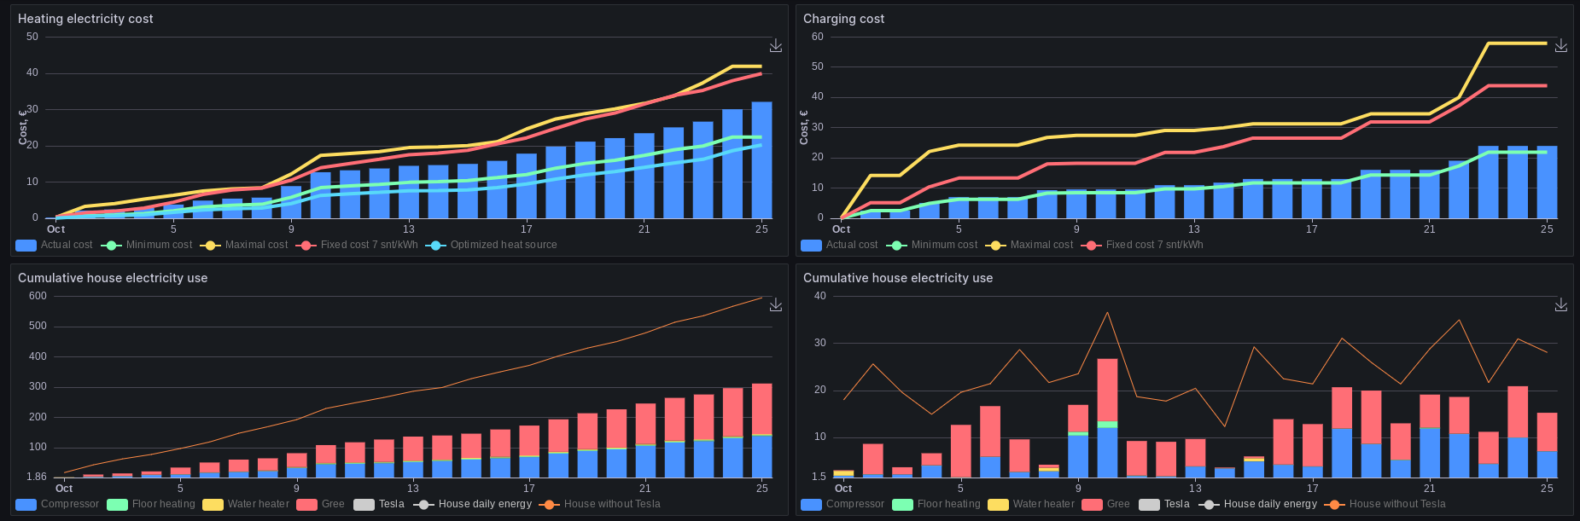This screenshot has height=521, width=1580.
Task: Download the Heating electricity cost chart
Action: tap(775, 46)
